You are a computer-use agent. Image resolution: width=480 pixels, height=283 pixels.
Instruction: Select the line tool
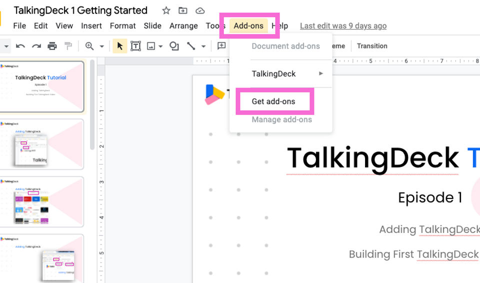click(191, 46)
